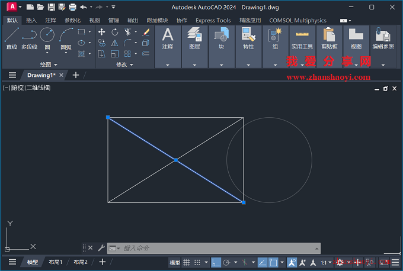Open the Ellipse tool dropdown arrow

89,43
